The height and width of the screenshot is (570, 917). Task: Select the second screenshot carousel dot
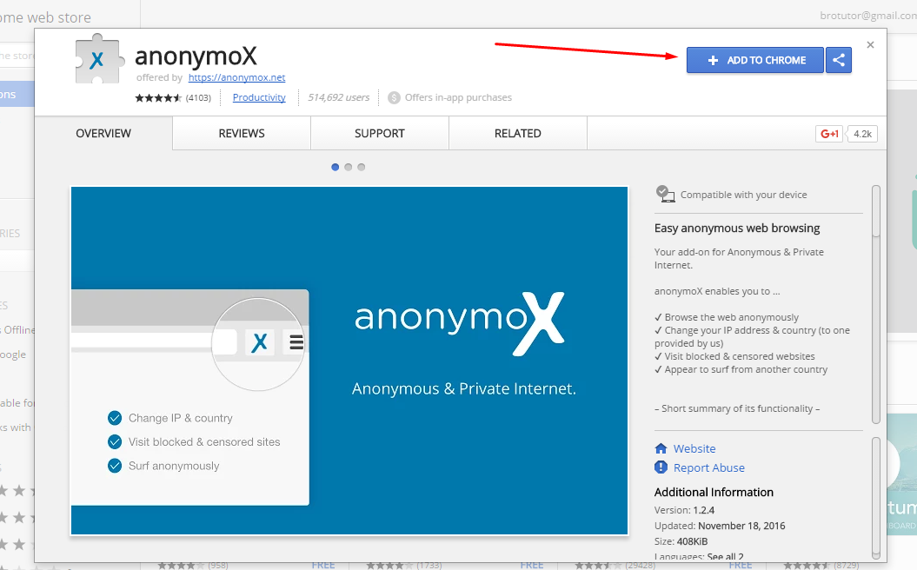pos(348,167)
